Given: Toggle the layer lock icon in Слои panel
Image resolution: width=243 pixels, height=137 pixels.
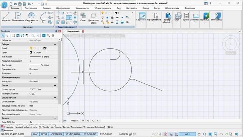Looking at the screenshot, I should pyautogui.click(x=112, y=18).
